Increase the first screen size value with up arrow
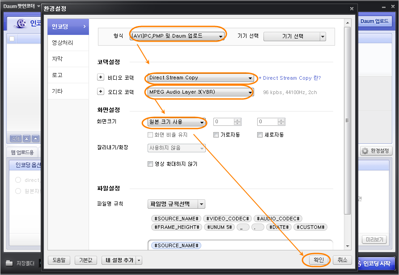 click(238, 120)
